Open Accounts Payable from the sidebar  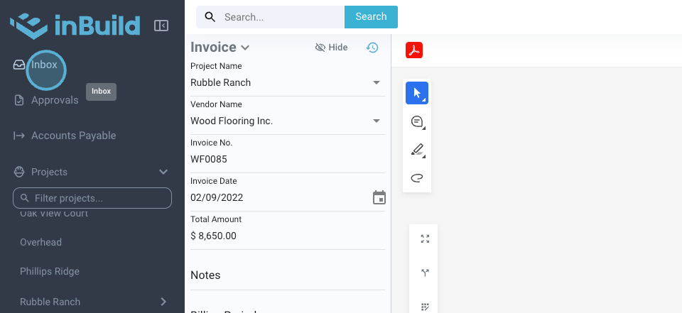pos(73,136)
